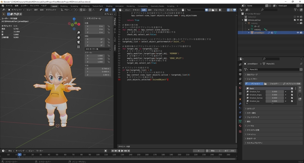The width and height of the screenshot is (304, 163).
Task: Jump to timeline start playback button
Action: 113,151
